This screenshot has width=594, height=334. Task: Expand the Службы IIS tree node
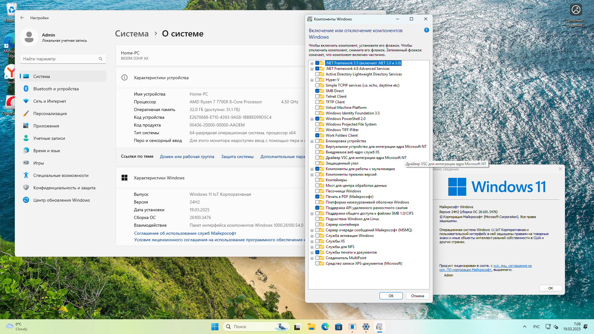click(x=312, y=242)
